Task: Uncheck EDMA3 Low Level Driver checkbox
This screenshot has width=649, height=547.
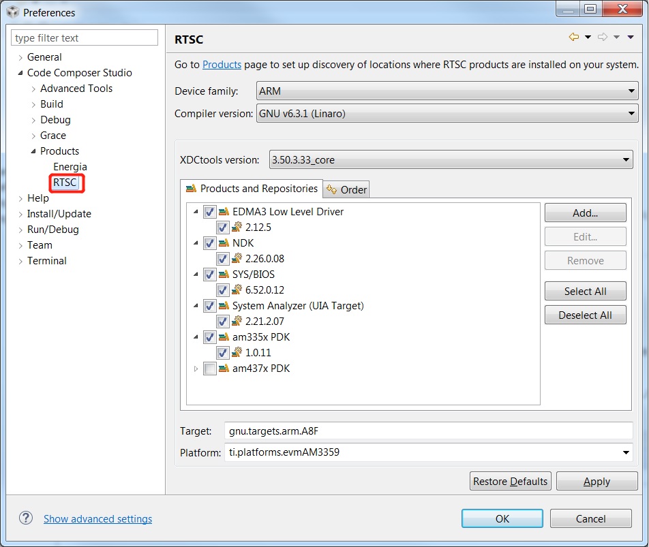Action: [x=210, y=212]
